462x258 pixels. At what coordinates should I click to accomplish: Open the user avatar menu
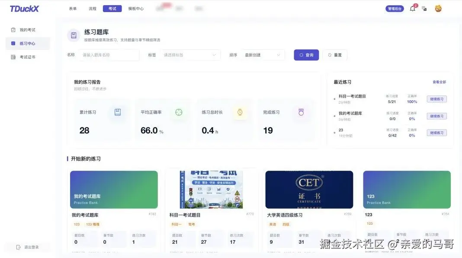(438, 9)
